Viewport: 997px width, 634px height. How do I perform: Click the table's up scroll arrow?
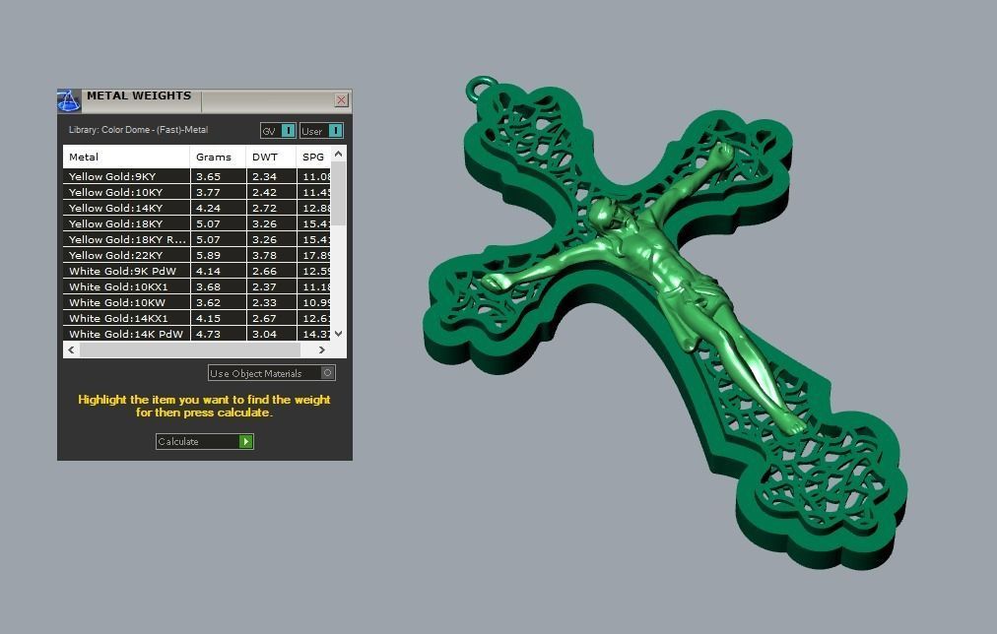[338, 154]
